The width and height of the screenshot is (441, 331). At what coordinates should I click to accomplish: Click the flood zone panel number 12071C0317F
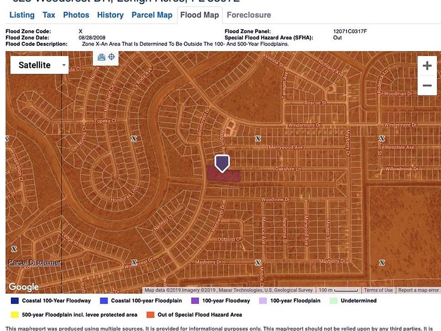(350, 31)
